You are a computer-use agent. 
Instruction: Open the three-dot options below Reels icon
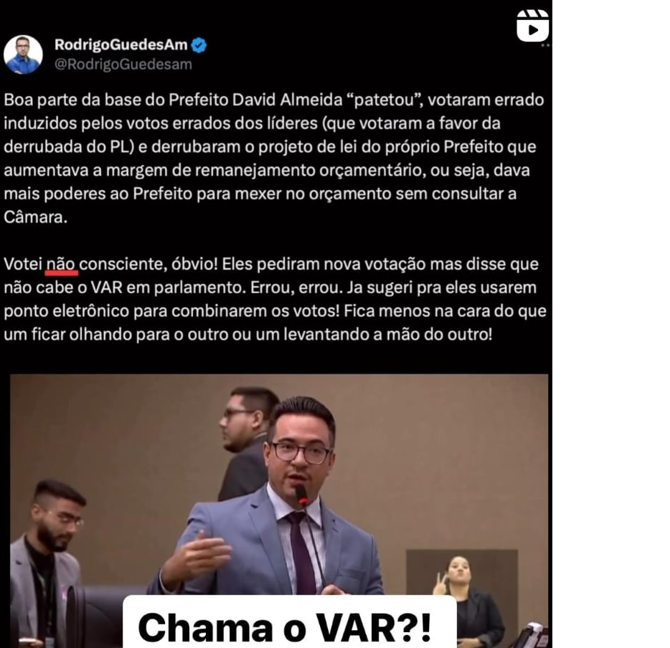(x=545, y=45)
